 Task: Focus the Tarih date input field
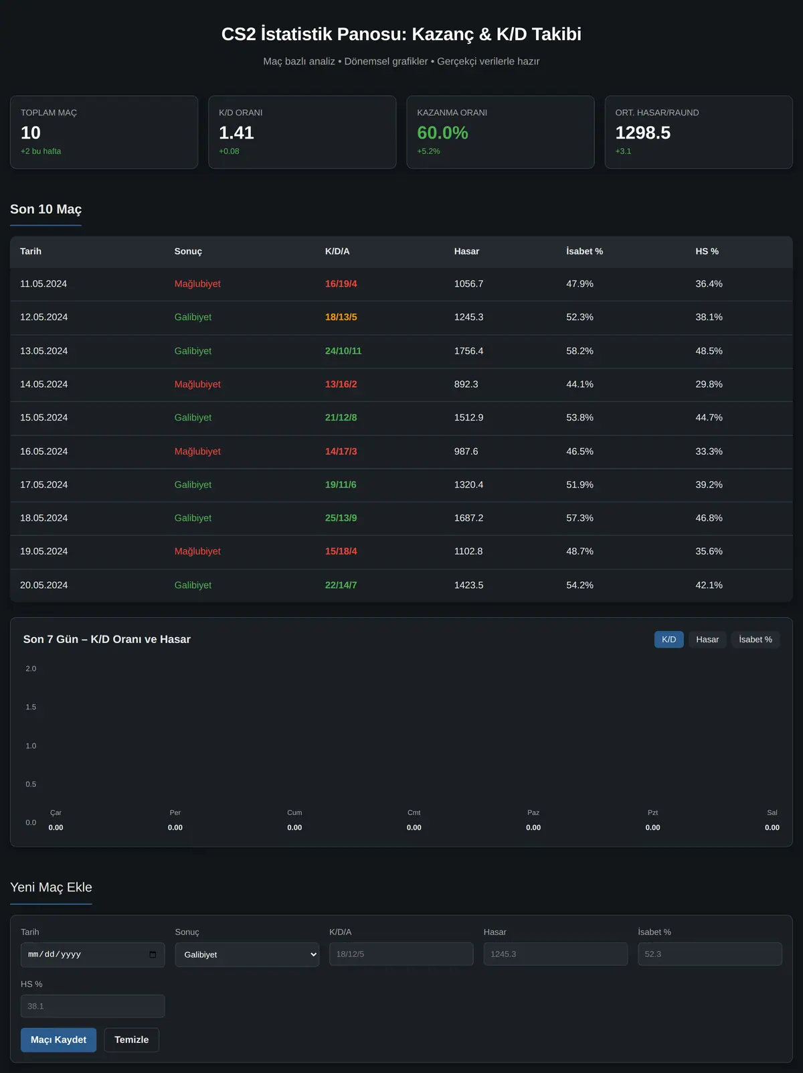[x=92, y=954]
